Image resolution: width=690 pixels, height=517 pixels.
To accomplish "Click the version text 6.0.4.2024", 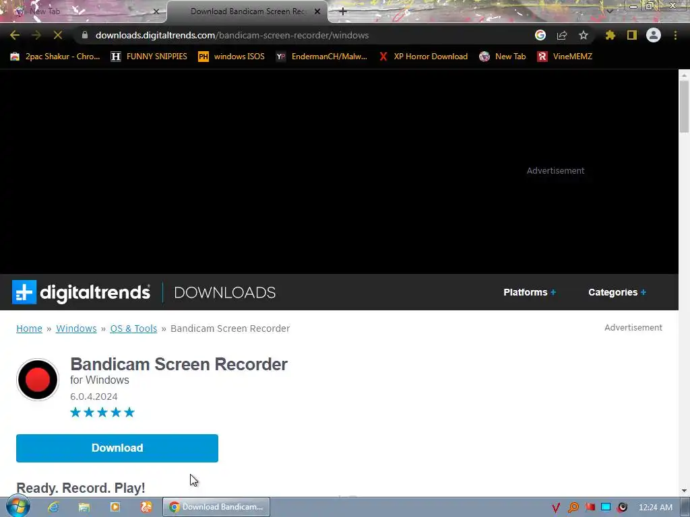I will (94, 397).
